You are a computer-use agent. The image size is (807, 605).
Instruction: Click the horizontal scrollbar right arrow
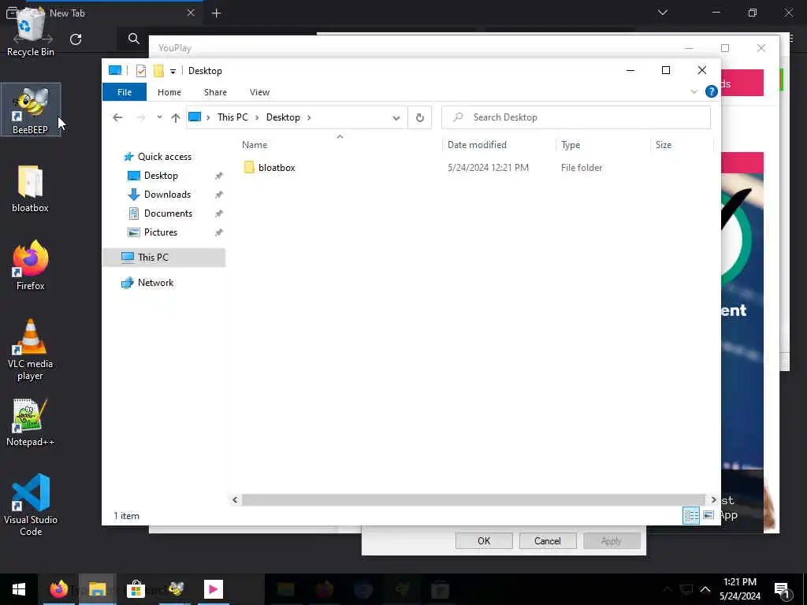click(713, 499)
